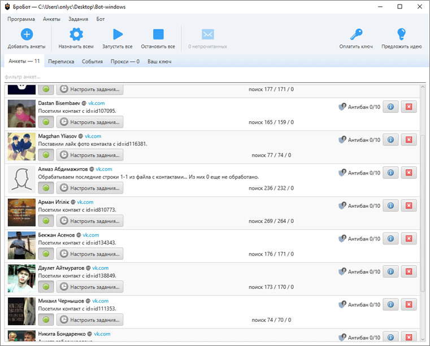Image resolution: width=430 pixels, height=346 pixels.
Task: Click the scrollbar down arrow
Action: [423, 339]
